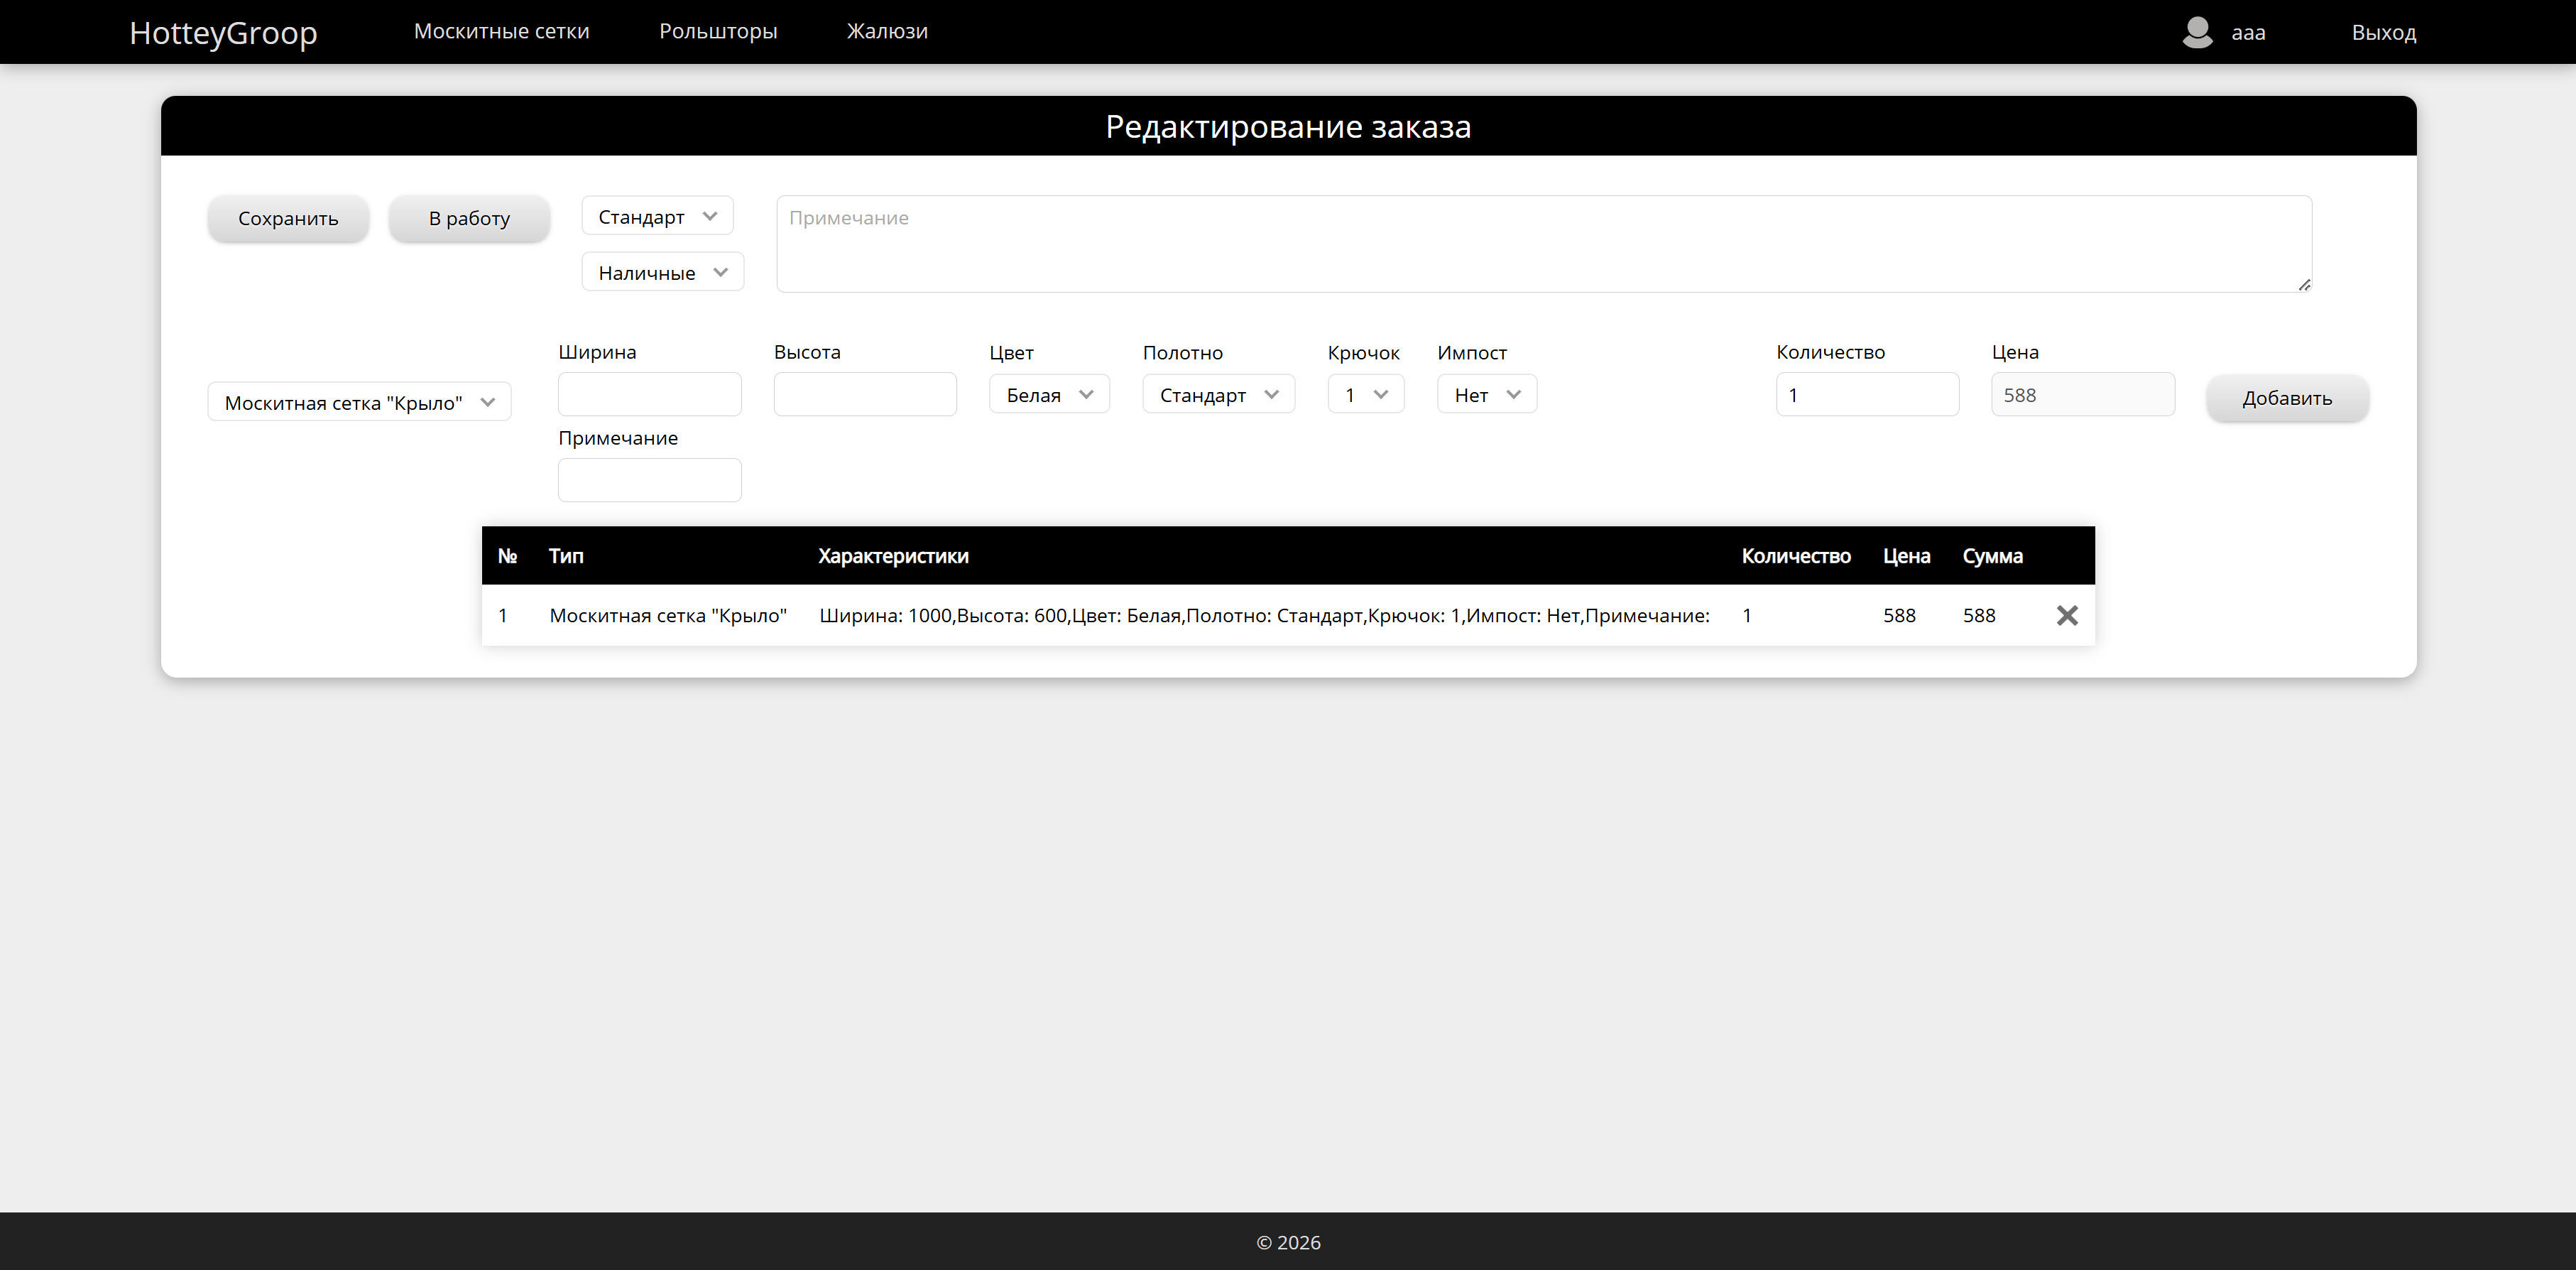The width and height of the screenshot is (2576, 1270).
Task: Click the © 2026 footer text
Action: point(1288,1242)
